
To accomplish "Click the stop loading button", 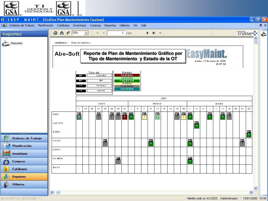I will [160, 33].
